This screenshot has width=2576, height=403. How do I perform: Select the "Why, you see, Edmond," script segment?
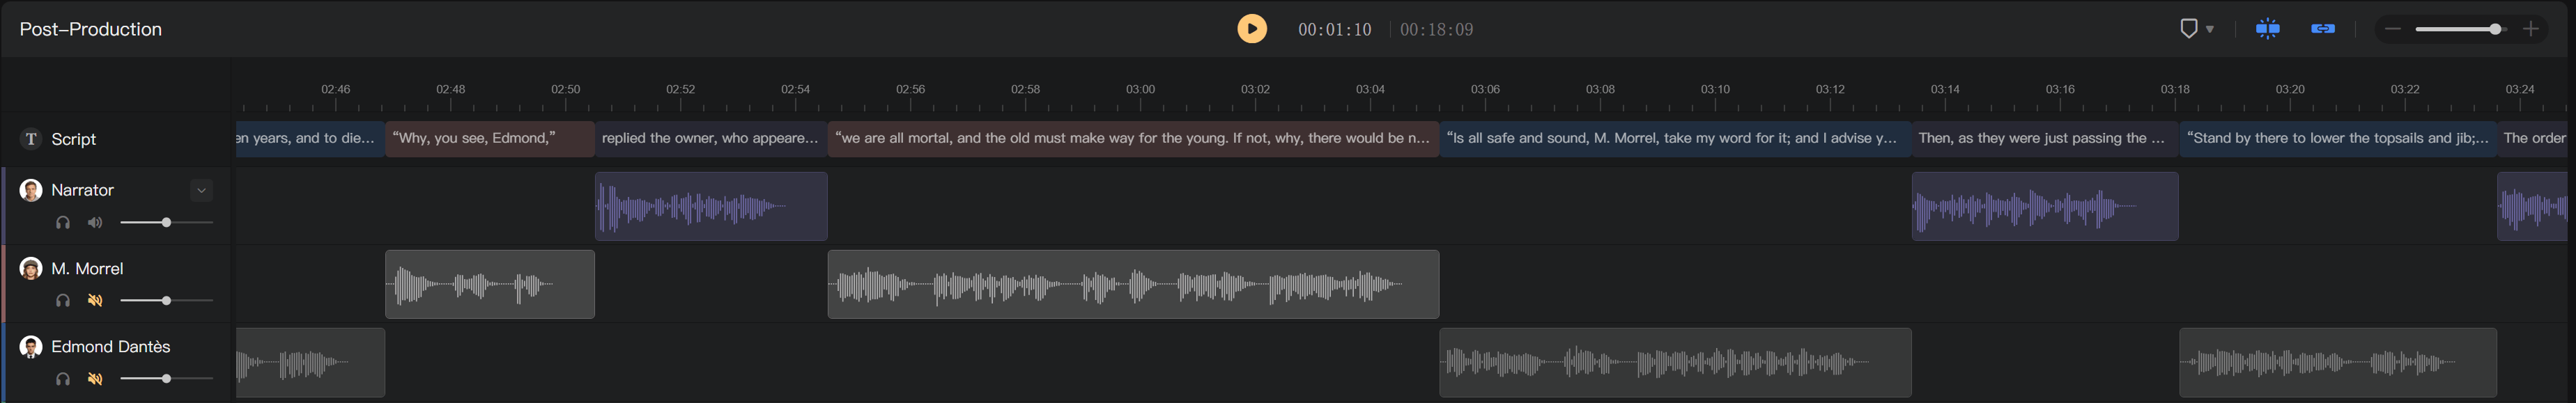490,138
